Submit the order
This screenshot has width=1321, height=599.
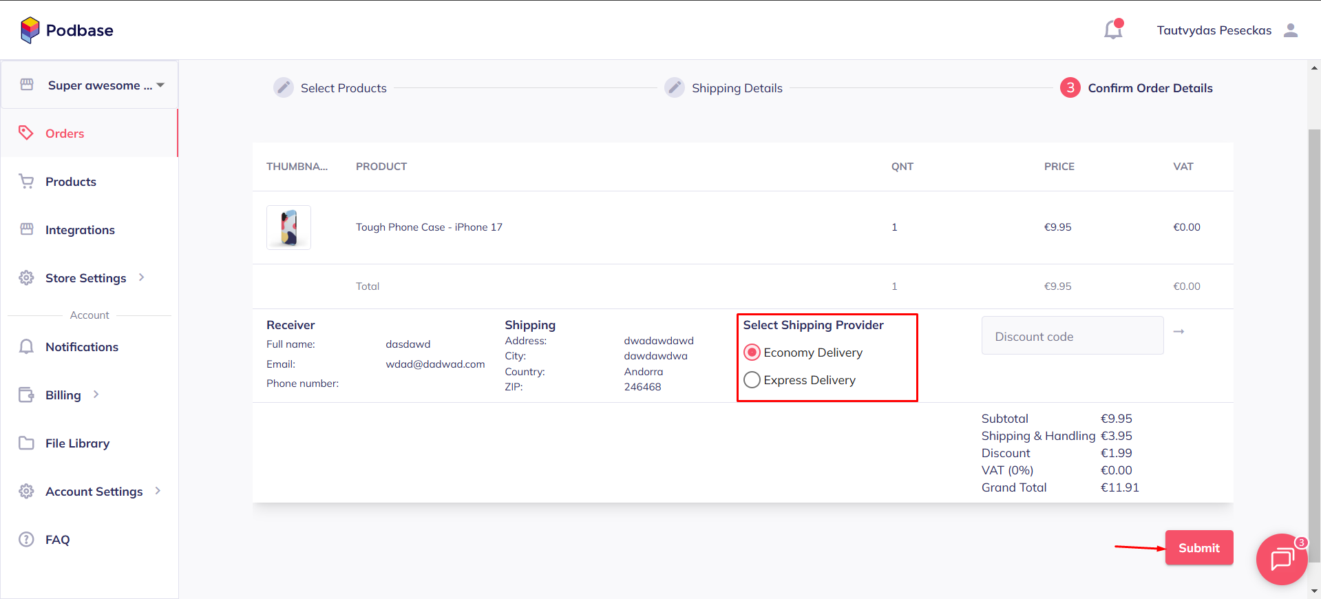[1198, 547]
